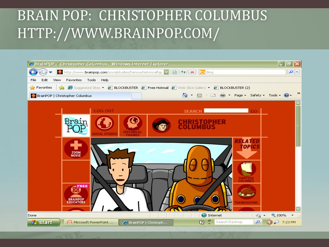Click the vertical scrollbar thumb

[298, 126]
